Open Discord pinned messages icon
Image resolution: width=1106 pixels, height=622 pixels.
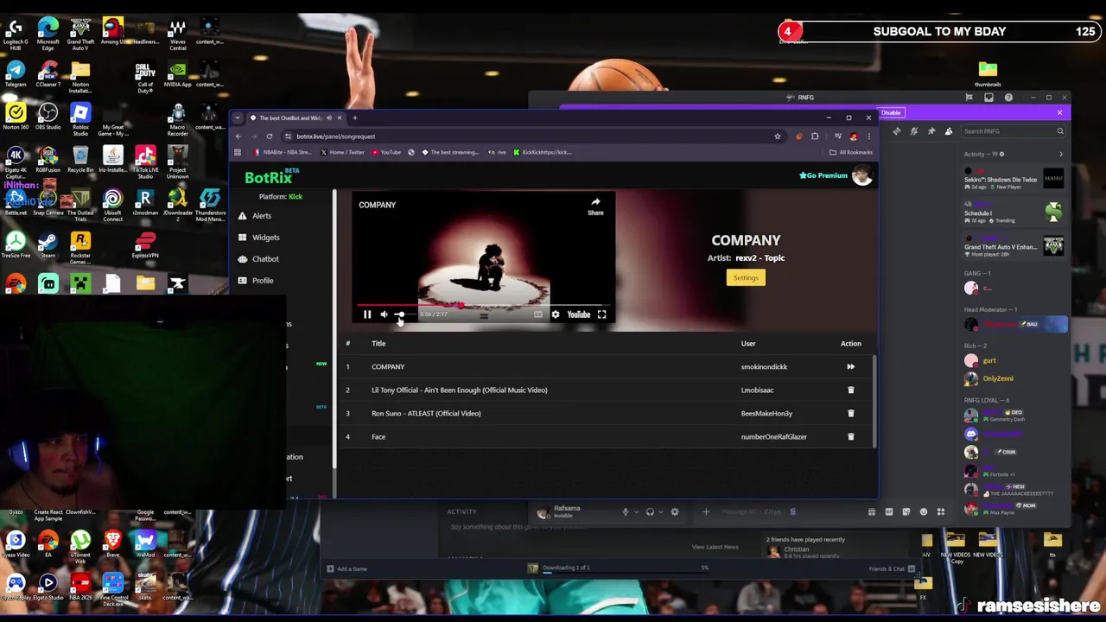[x=931, y=131]
